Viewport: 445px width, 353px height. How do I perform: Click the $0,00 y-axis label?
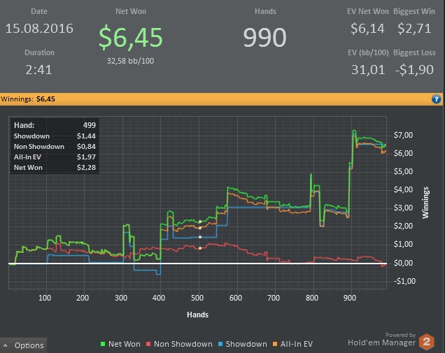tap(403, 263)
